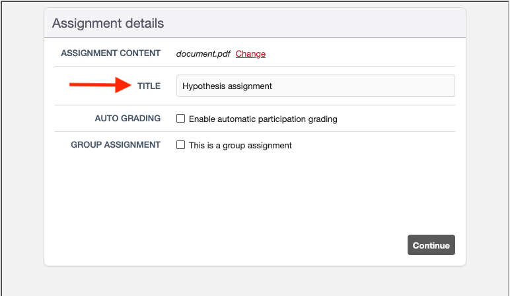The image size is (510, 296).
Task: Click the gray background below the card
Action: point(255,281)
